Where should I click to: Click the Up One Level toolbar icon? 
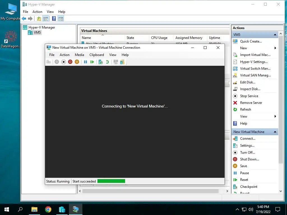[39, 18]
